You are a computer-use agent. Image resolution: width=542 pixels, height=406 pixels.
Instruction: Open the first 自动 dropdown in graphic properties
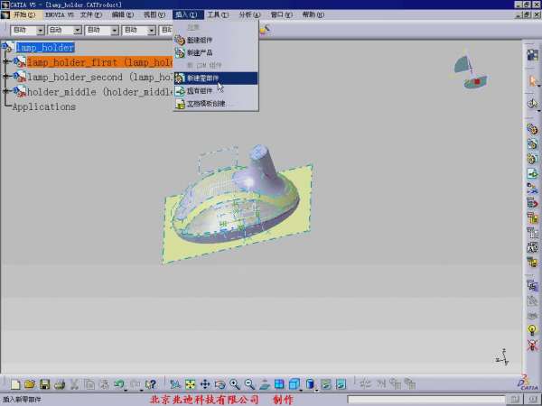coord(41,31)
